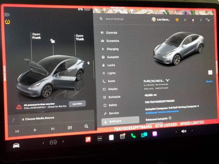Click the Search Settings field
This screenshot has height=164, width=219.
pos(115,19)
